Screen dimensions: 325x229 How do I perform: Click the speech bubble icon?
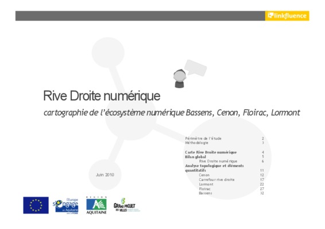(195, 68)
